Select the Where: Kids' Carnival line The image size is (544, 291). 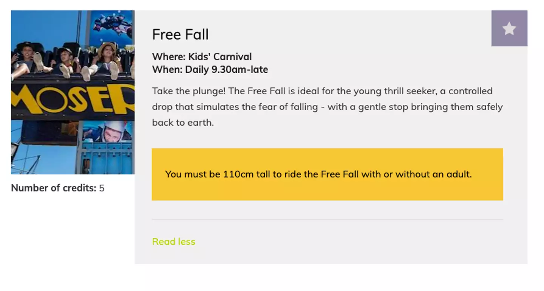tap(202, 57)
